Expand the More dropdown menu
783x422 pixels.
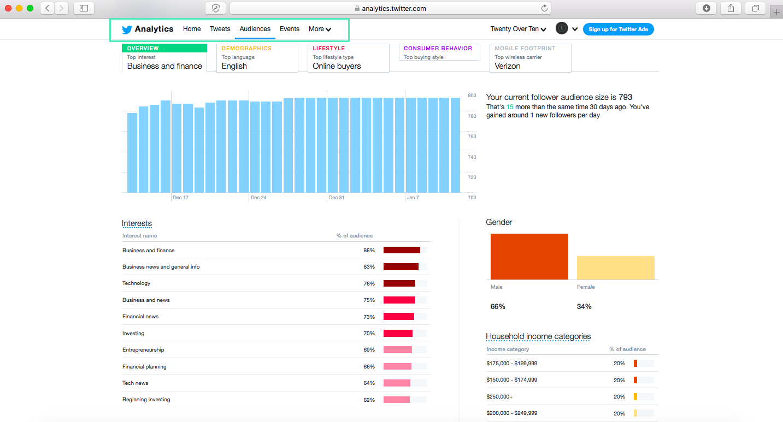[x=320, y=29]
